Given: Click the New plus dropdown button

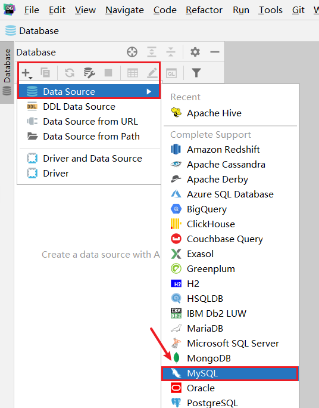Looking at the screenshot, I should tap(27, 73).
